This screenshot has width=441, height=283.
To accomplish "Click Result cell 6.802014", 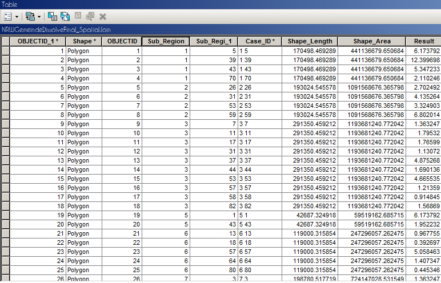I will pos(423,115).
